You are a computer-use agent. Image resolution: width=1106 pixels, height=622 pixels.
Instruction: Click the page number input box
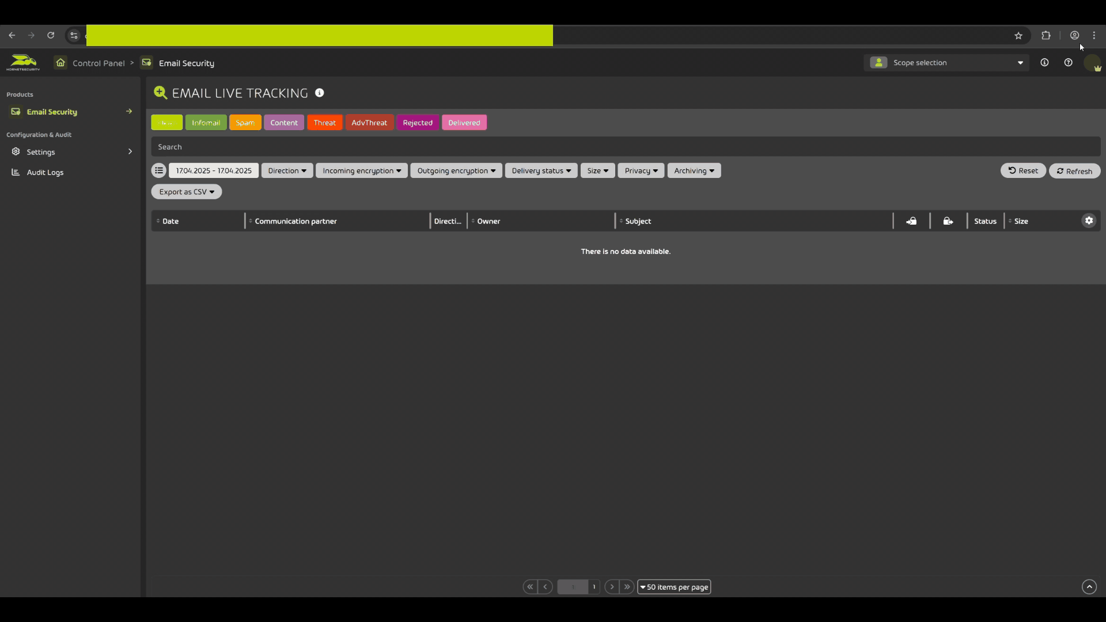(x=573, y=587)
